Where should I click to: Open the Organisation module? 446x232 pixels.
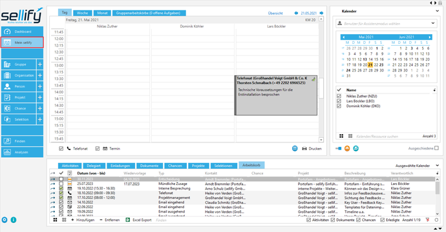coord(19,75)
